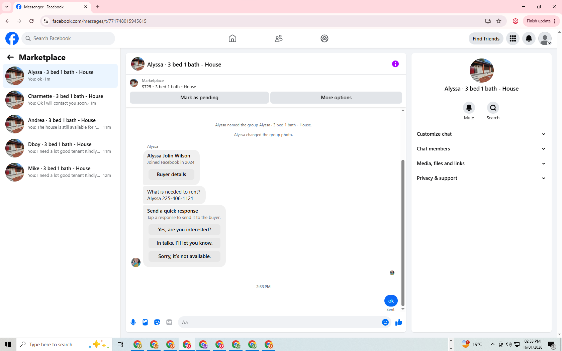Open the Mike conversation in list

click(x=60, y=172)
